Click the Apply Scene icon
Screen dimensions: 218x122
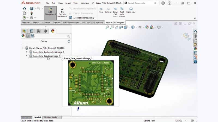tap(152, 27)
